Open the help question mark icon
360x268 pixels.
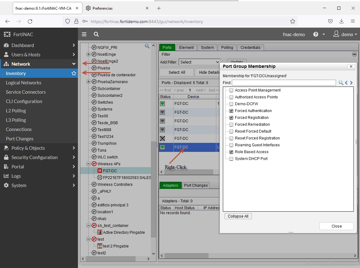316,34
